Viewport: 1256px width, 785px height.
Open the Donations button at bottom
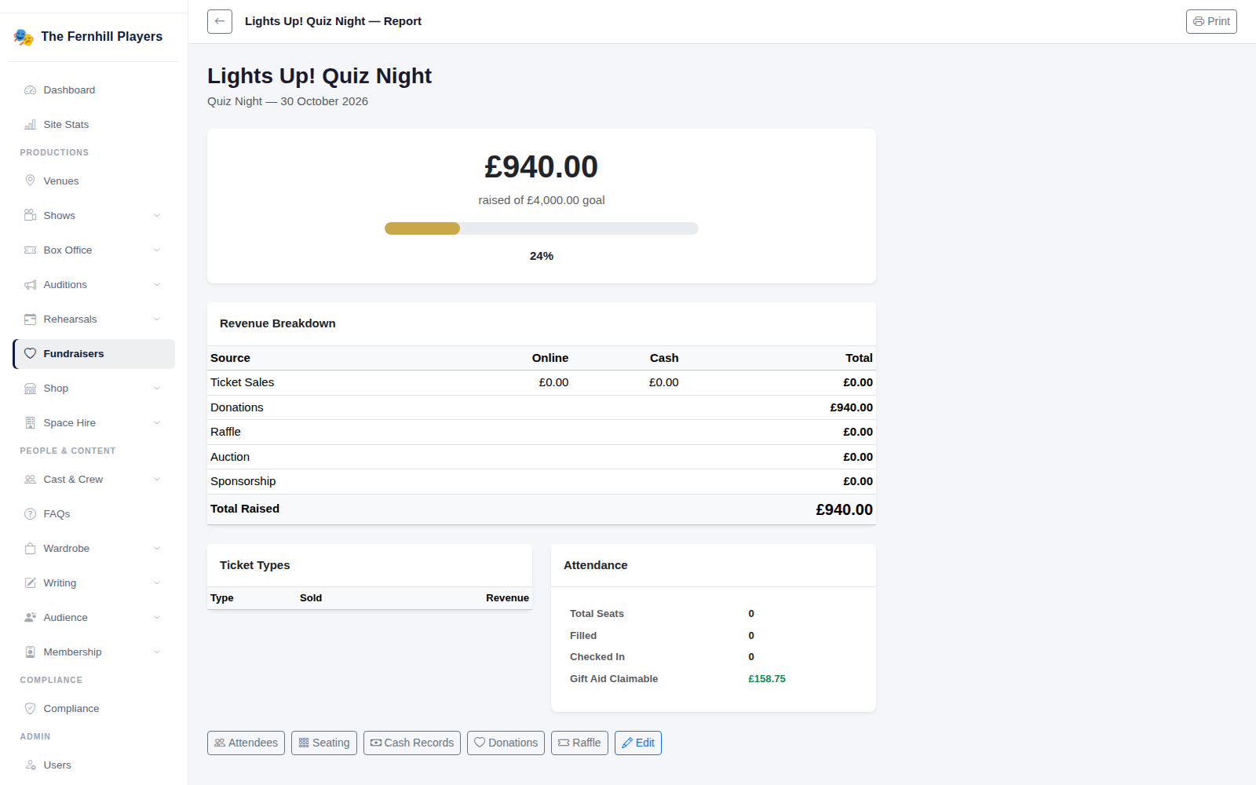[x=506, y=743]
